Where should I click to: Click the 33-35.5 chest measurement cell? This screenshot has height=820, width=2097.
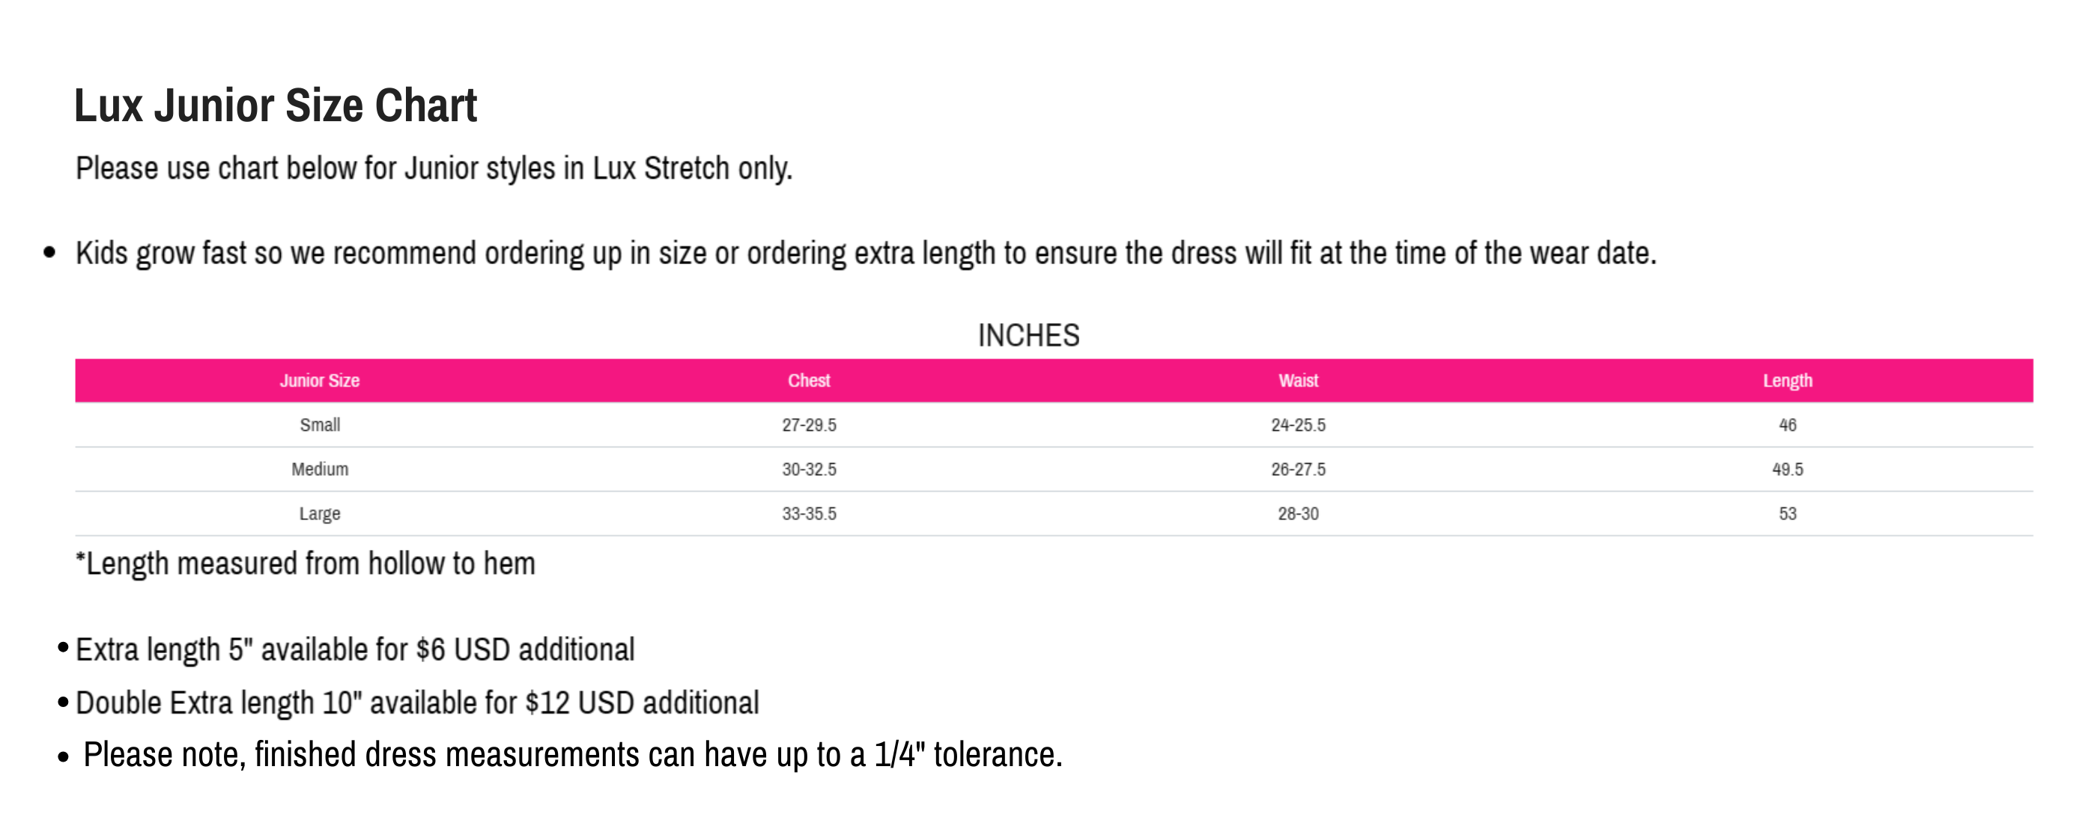808,514
